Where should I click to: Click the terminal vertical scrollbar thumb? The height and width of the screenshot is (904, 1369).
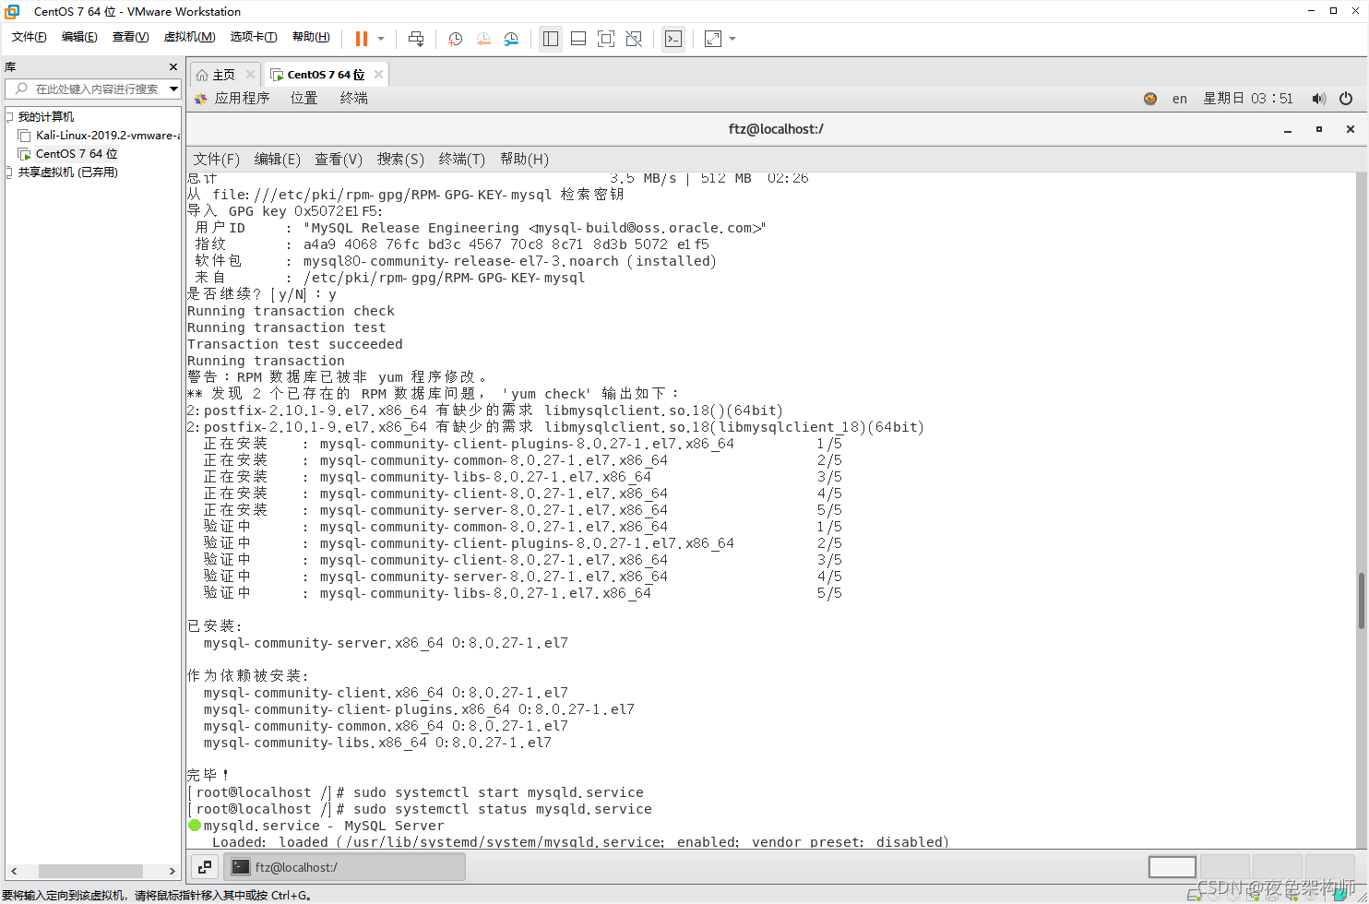1362,601
